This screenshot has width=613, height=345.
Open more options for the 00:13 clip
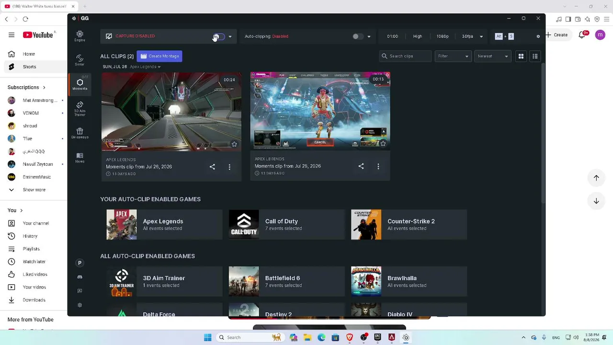[x=378, y=166]
